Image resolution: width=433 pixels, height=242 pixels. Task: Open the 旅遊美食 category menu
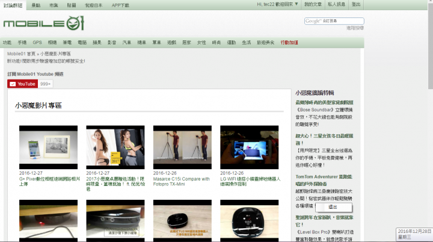[266, 42]
